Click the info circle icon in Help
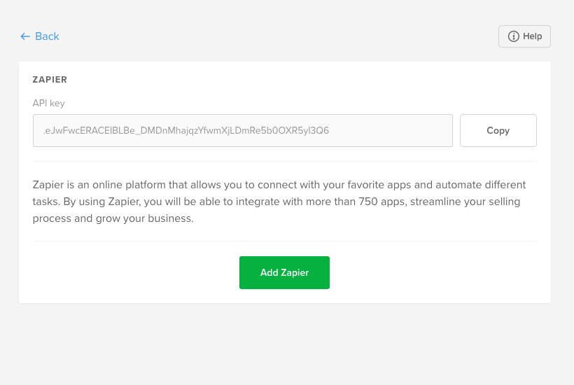Image resolution: width=574 pixels, height=385 pixels. click(513, 36)
